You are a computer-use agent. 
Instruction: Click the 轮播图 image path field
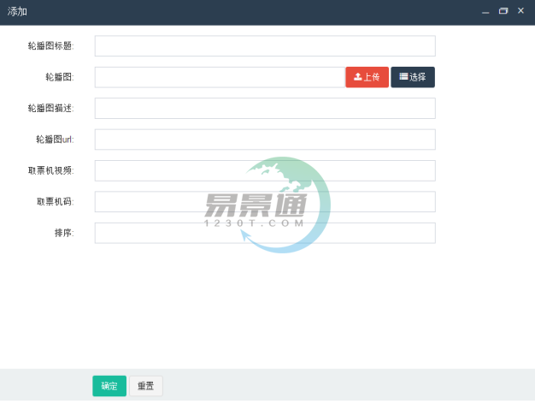(220, 77)
